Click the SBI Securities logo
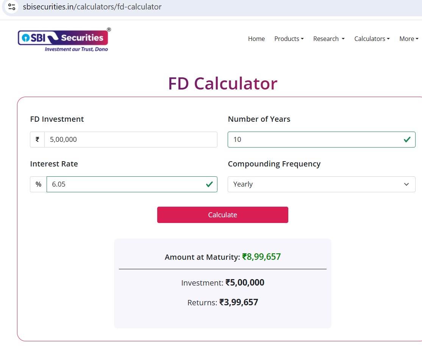 pyautogui.click(x=64, y=39)
